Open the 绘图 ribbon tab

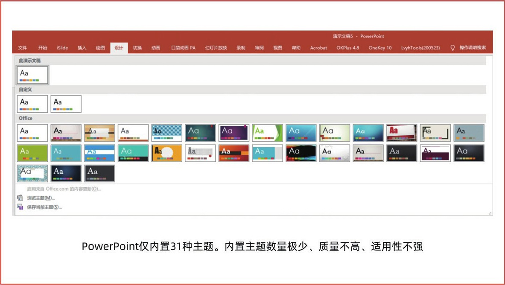pos(100,48)
